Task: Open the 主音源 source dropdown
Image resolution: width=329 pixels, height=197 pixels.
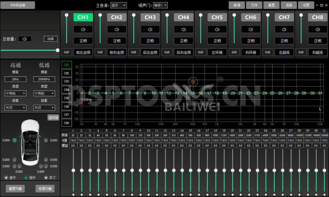Action: pos(119,5)
